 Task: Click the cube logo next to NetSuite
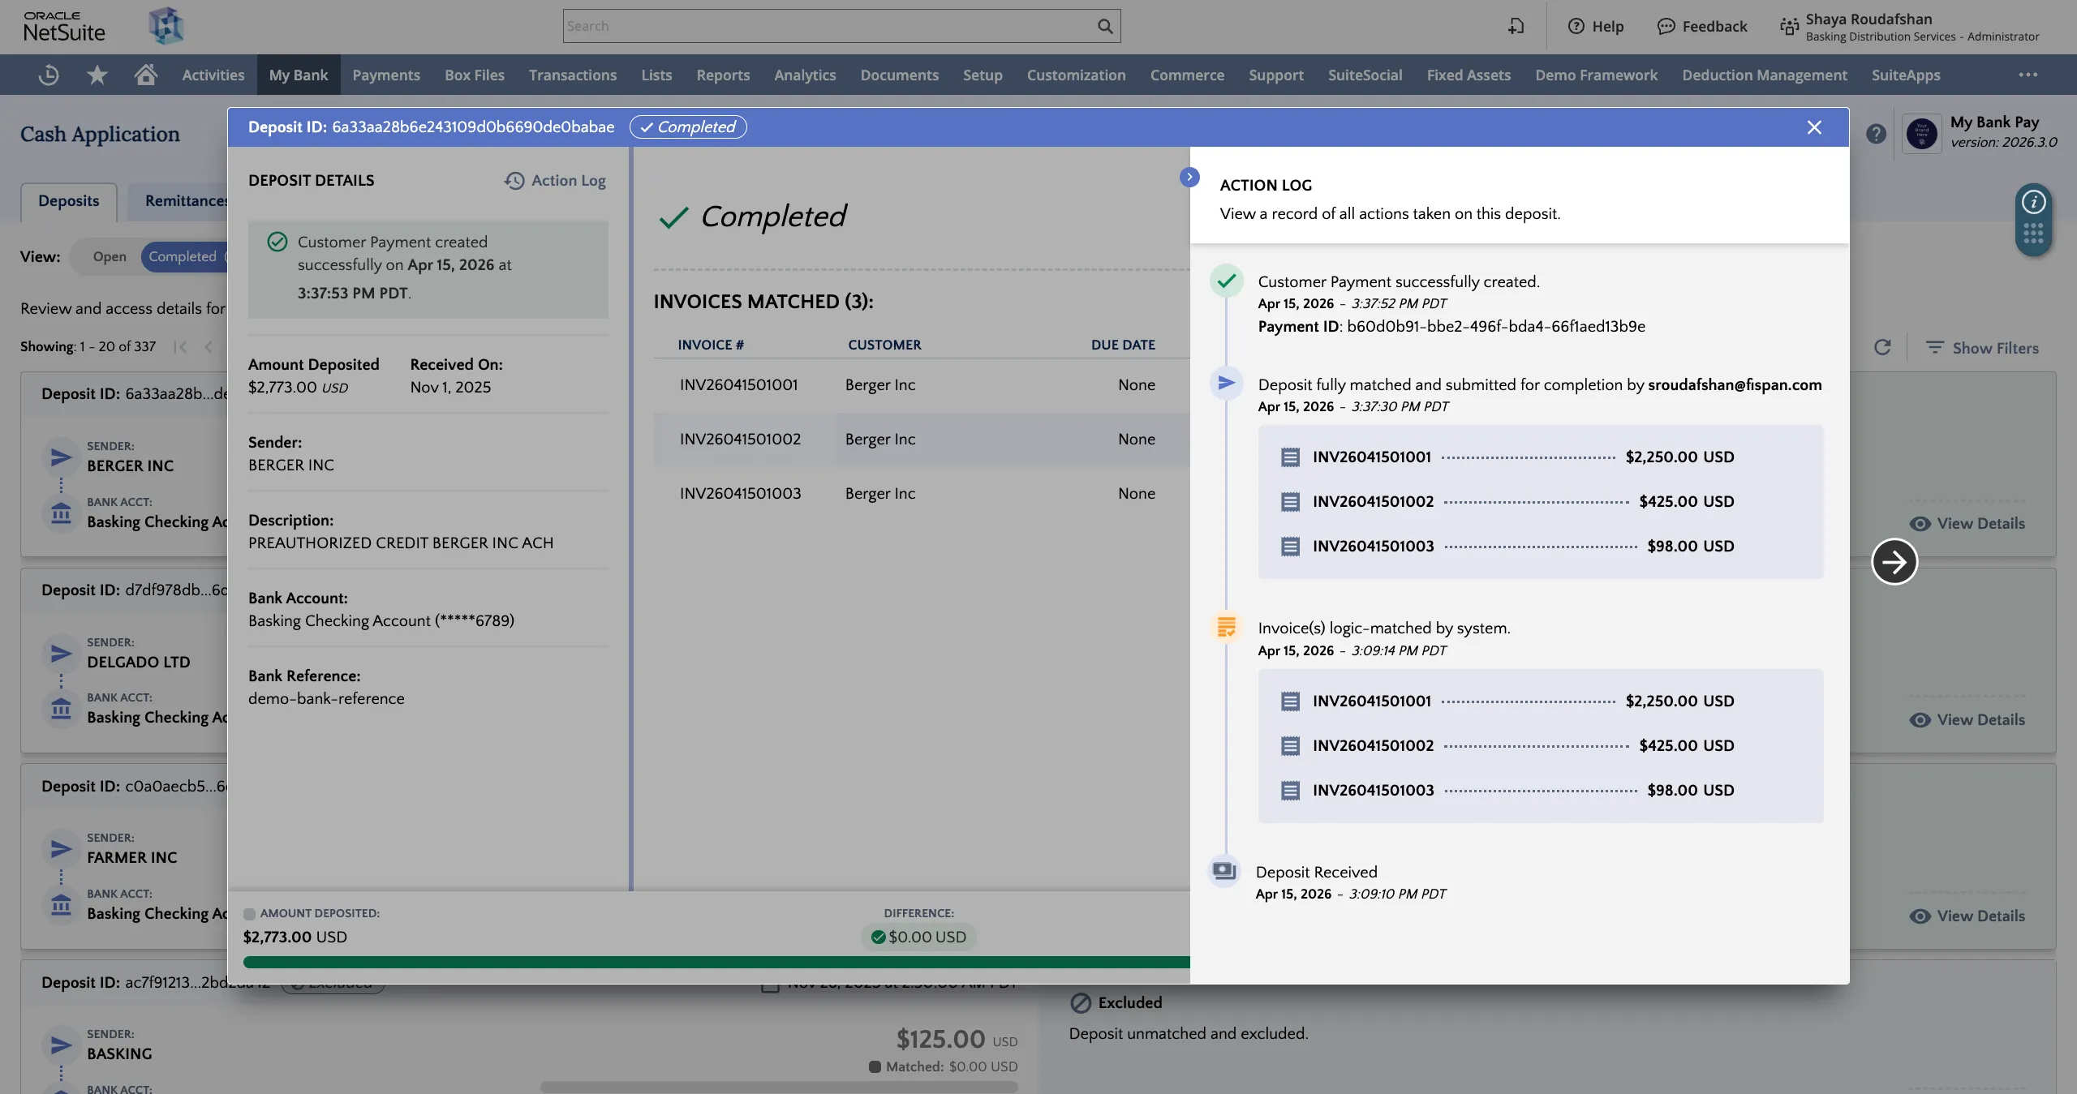pos(166,26)
